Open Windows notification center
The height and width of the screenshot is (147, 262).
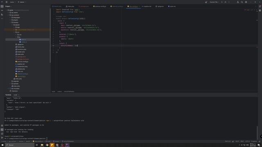pos(259,145)
